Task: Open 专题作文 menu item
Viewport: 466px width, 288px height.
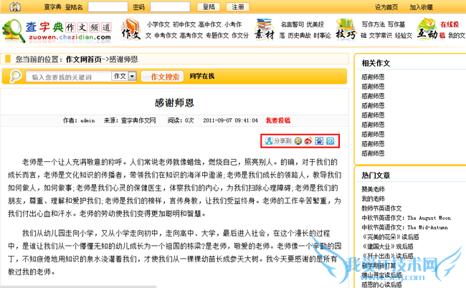Action: pos(217,35)
